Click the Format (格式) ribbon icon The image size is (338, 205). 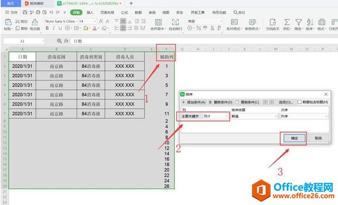coord(322,22)
